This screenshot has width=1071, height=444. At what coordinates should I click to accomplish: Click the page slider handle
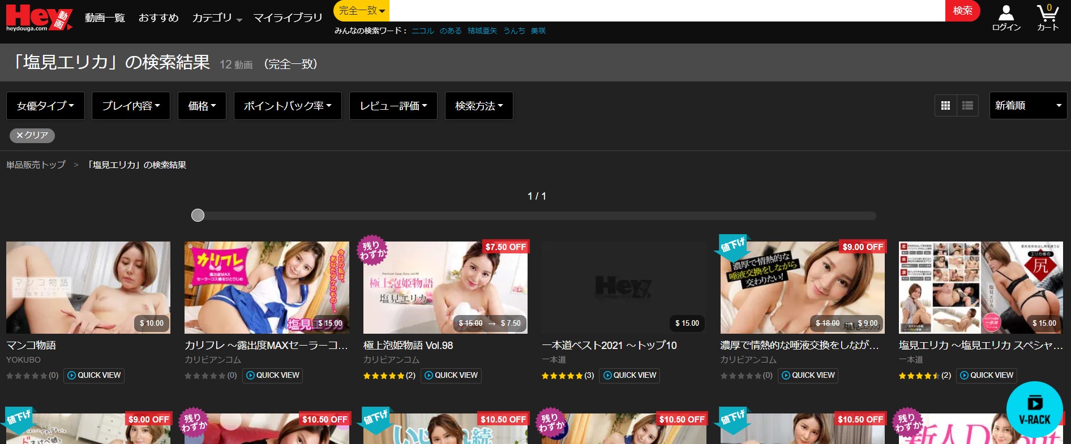click(198, 215)
